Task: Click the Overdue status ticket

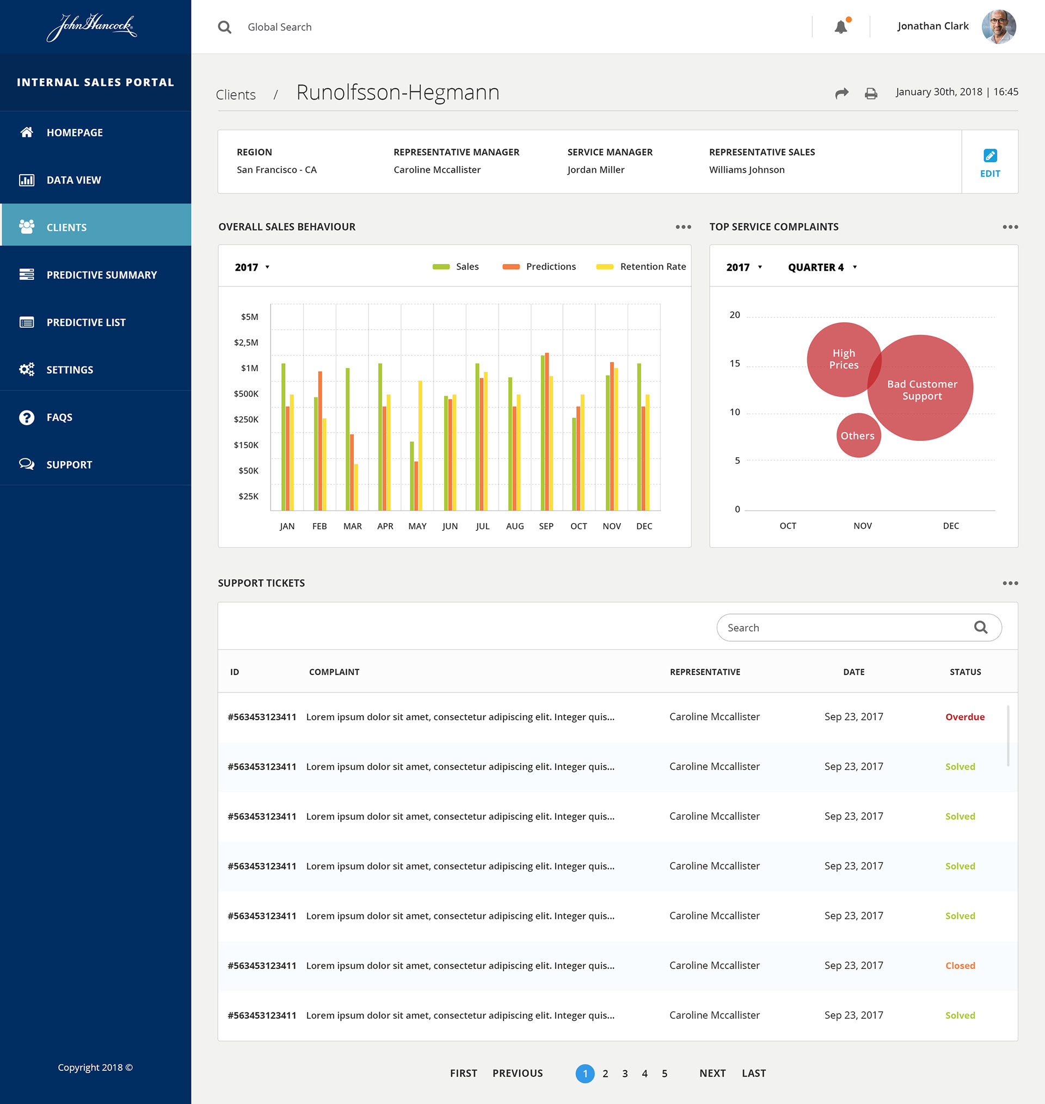Action: pyautogui.click(x=965, y=717)
